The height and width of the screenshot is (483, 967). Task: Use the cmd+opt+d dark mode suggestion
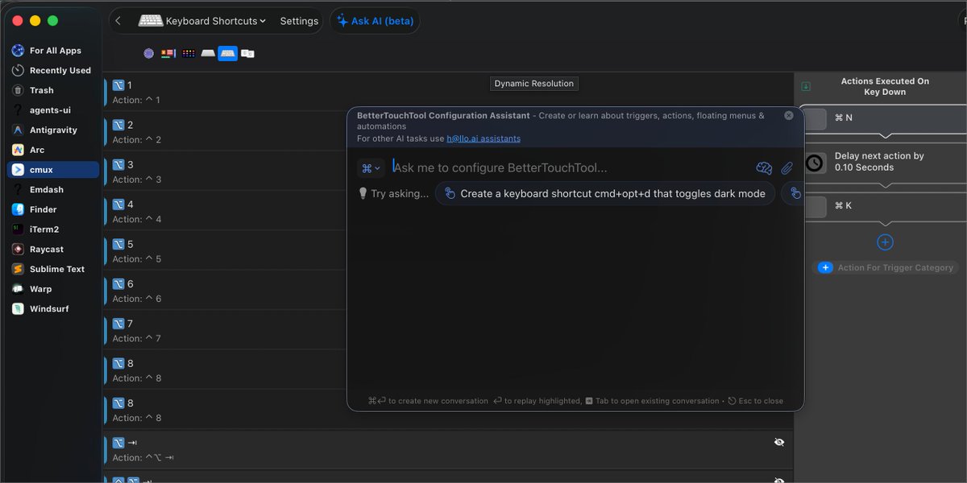(x=605, y=193)
